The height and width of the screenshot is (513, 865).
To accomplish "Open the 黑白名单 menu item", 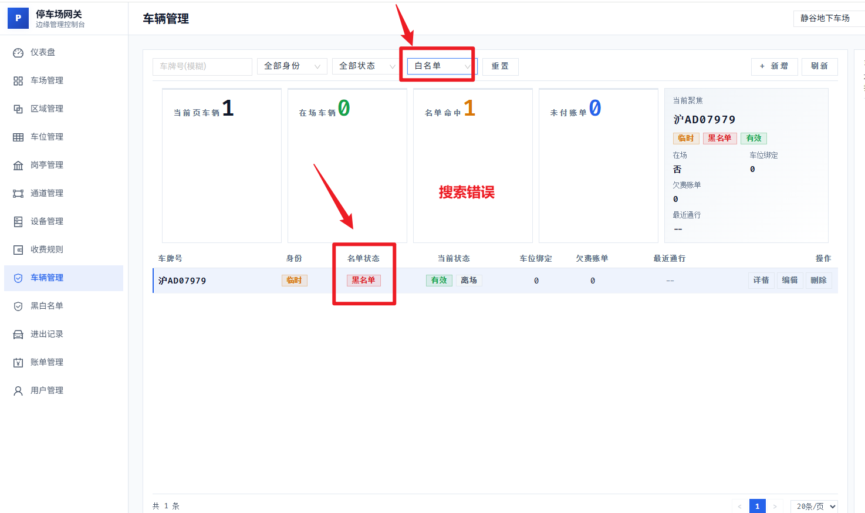I will pos(47,306).
